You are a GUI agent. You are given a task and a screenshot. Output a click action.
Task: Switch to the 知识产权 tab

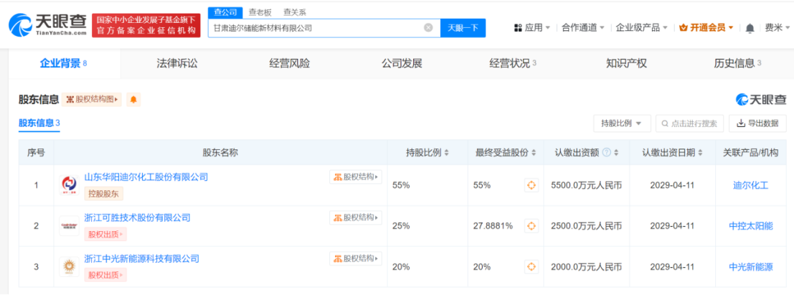click(x=626, y=63)
